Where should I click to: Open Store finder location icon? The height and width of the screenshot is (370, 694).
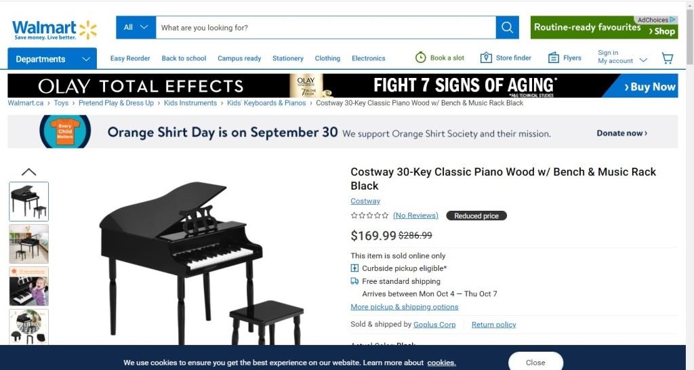click(x=485, y=58)
